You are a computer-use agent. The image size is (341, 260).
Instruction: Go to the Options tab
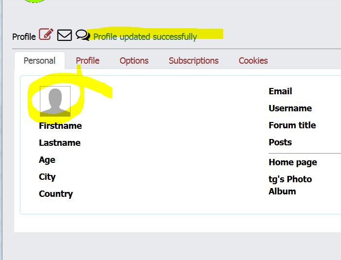(x=134, y=61)
